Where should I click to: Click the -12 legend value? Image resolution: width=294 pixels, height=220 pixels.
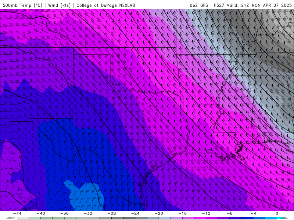tap(206, 213)
